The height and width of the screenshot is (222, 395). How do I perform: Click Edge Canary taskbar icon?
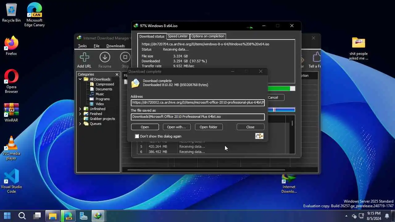(x=68, y=216)
